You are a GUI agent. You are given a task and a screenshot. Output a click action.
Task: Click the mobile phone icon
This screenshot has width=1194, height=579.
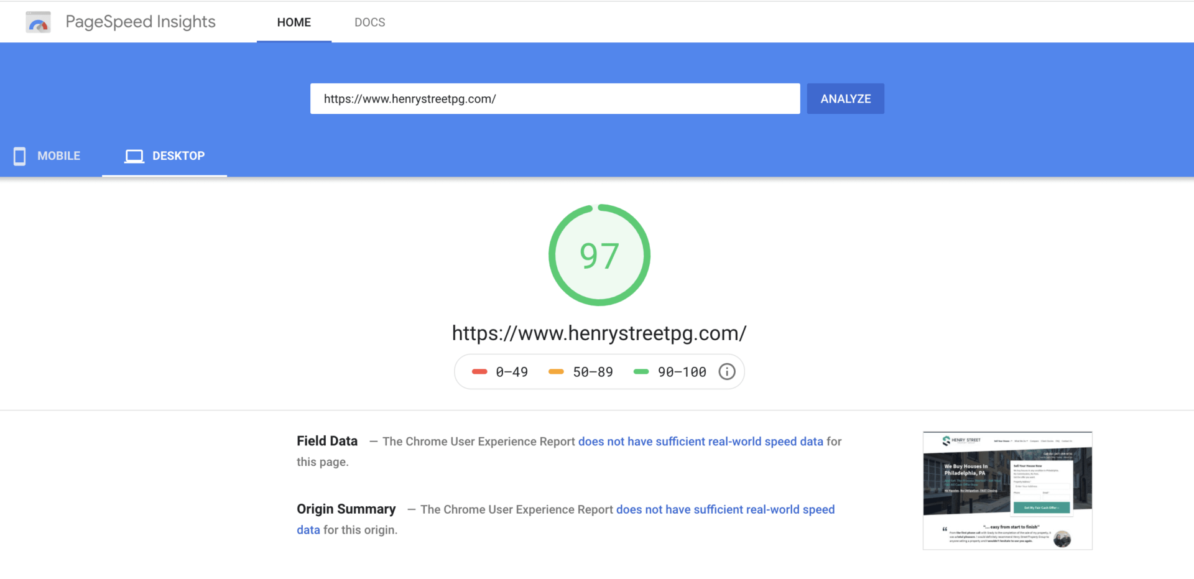(x=20, y=156)
